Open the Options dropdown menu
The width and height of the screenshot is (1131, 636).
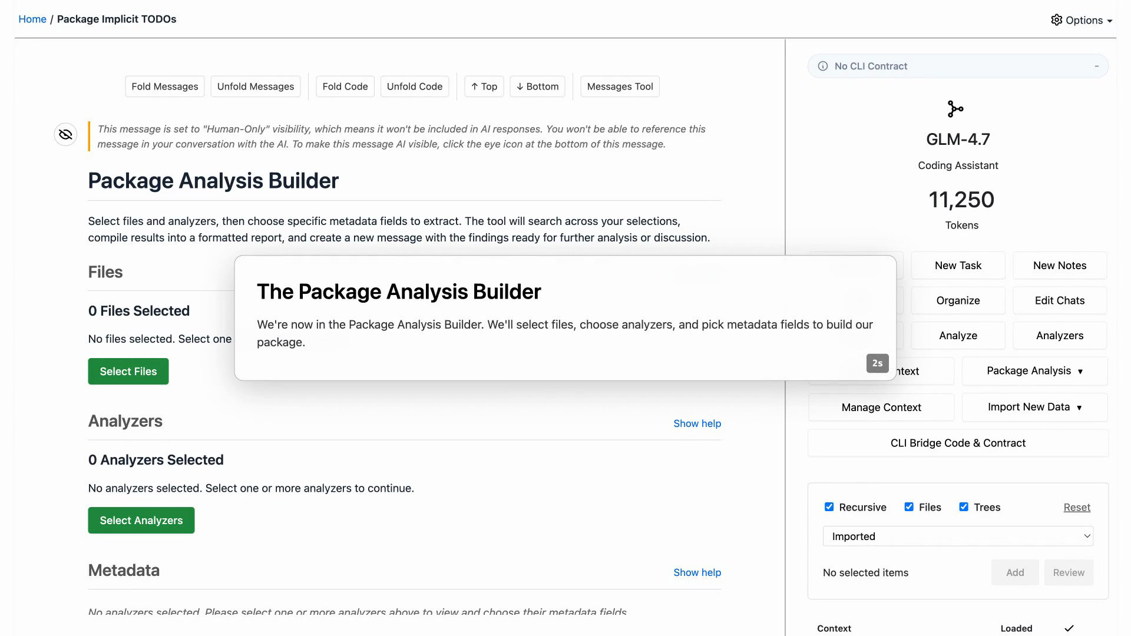click(1082, 20)
